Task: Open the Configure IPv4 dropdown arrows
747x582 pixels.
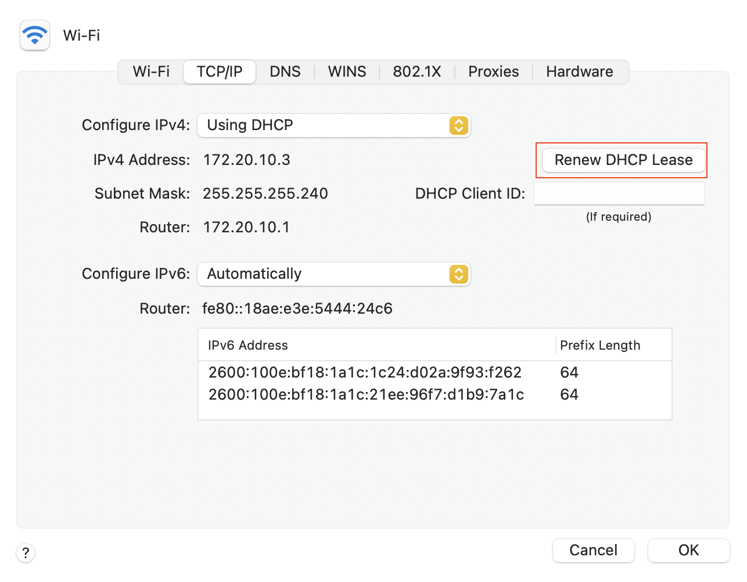Action: 459,125
